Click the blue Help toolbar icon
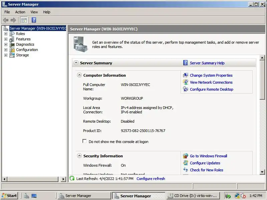The image size is (267, 200). (x=34, y=20)
